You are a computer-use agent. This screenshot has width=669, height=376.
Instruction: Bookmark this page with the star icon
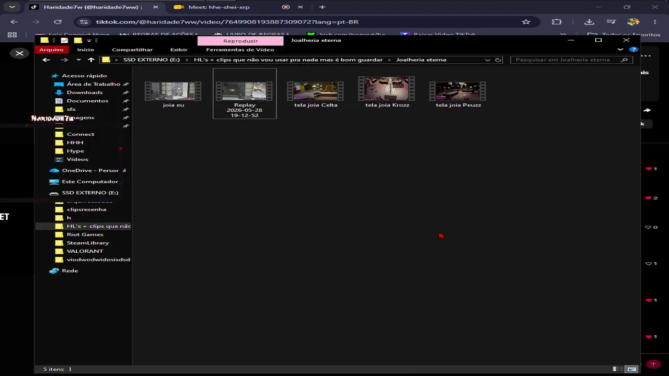tap(526, 22)
